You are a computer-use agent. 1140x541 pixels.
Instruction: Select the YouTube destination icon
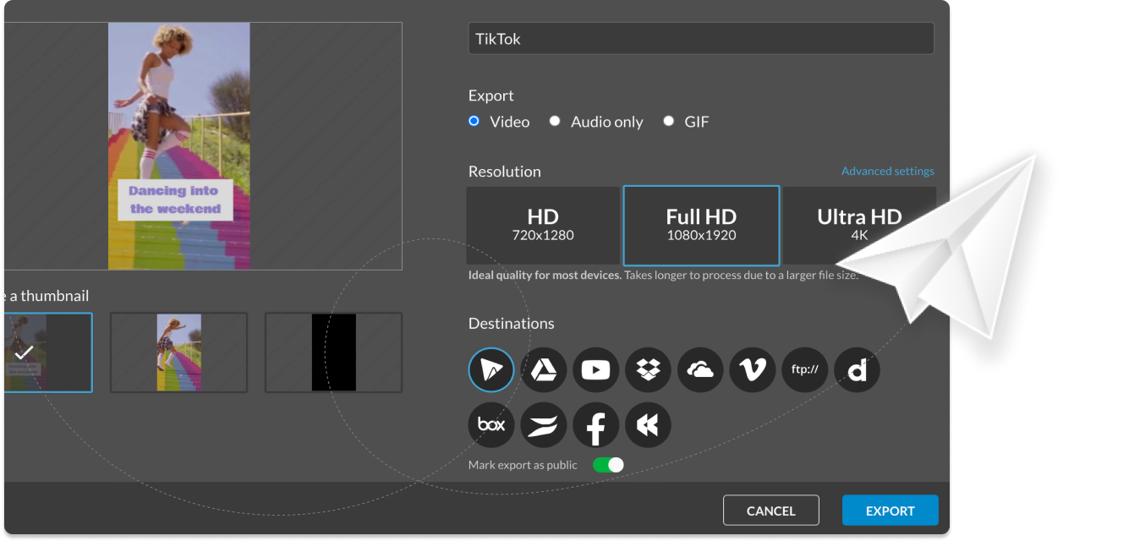pos(596,370)
